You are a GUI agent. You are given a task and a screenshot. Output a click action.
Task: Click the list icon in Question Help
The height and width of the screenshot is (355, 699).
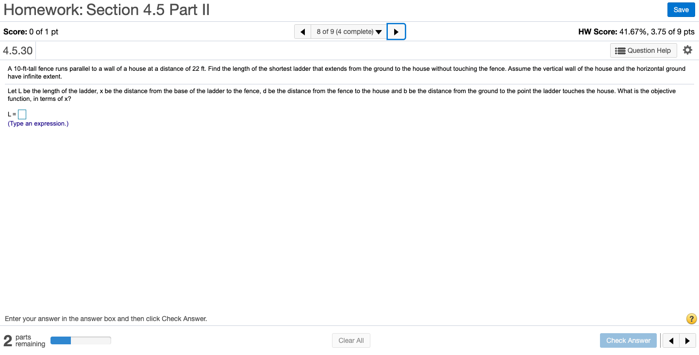tap(620, 50)
